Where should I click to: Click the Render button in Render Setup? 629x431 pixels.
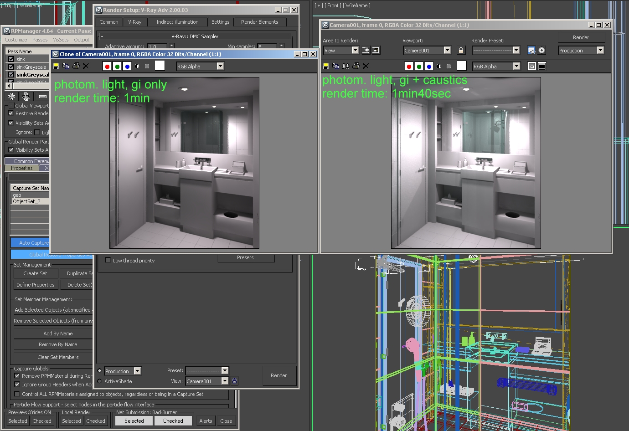pos(278,375)
